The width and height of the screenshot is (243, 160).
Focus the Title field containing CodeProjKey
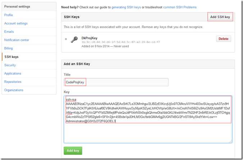[x=116, y=82]
